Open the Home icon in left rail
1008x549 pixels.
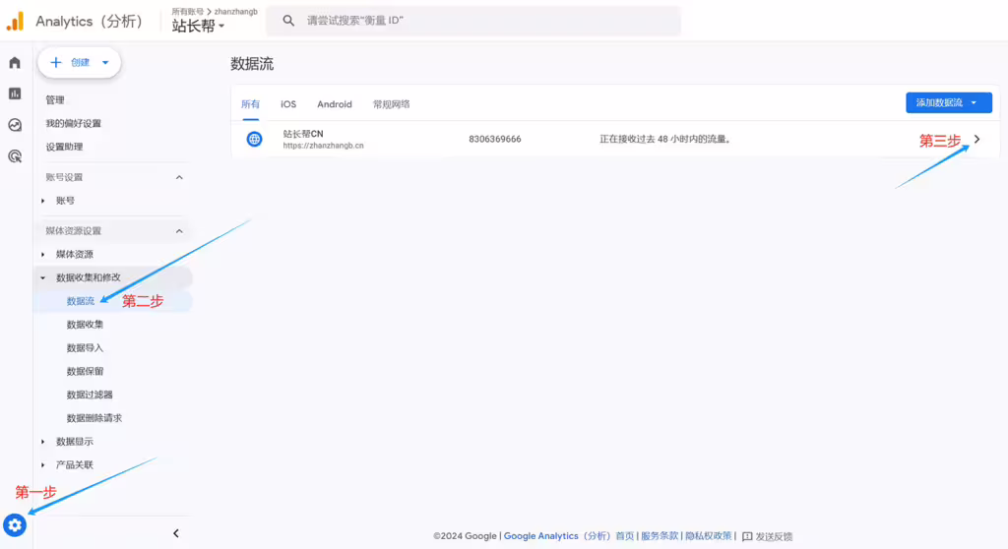coord(15,63)
